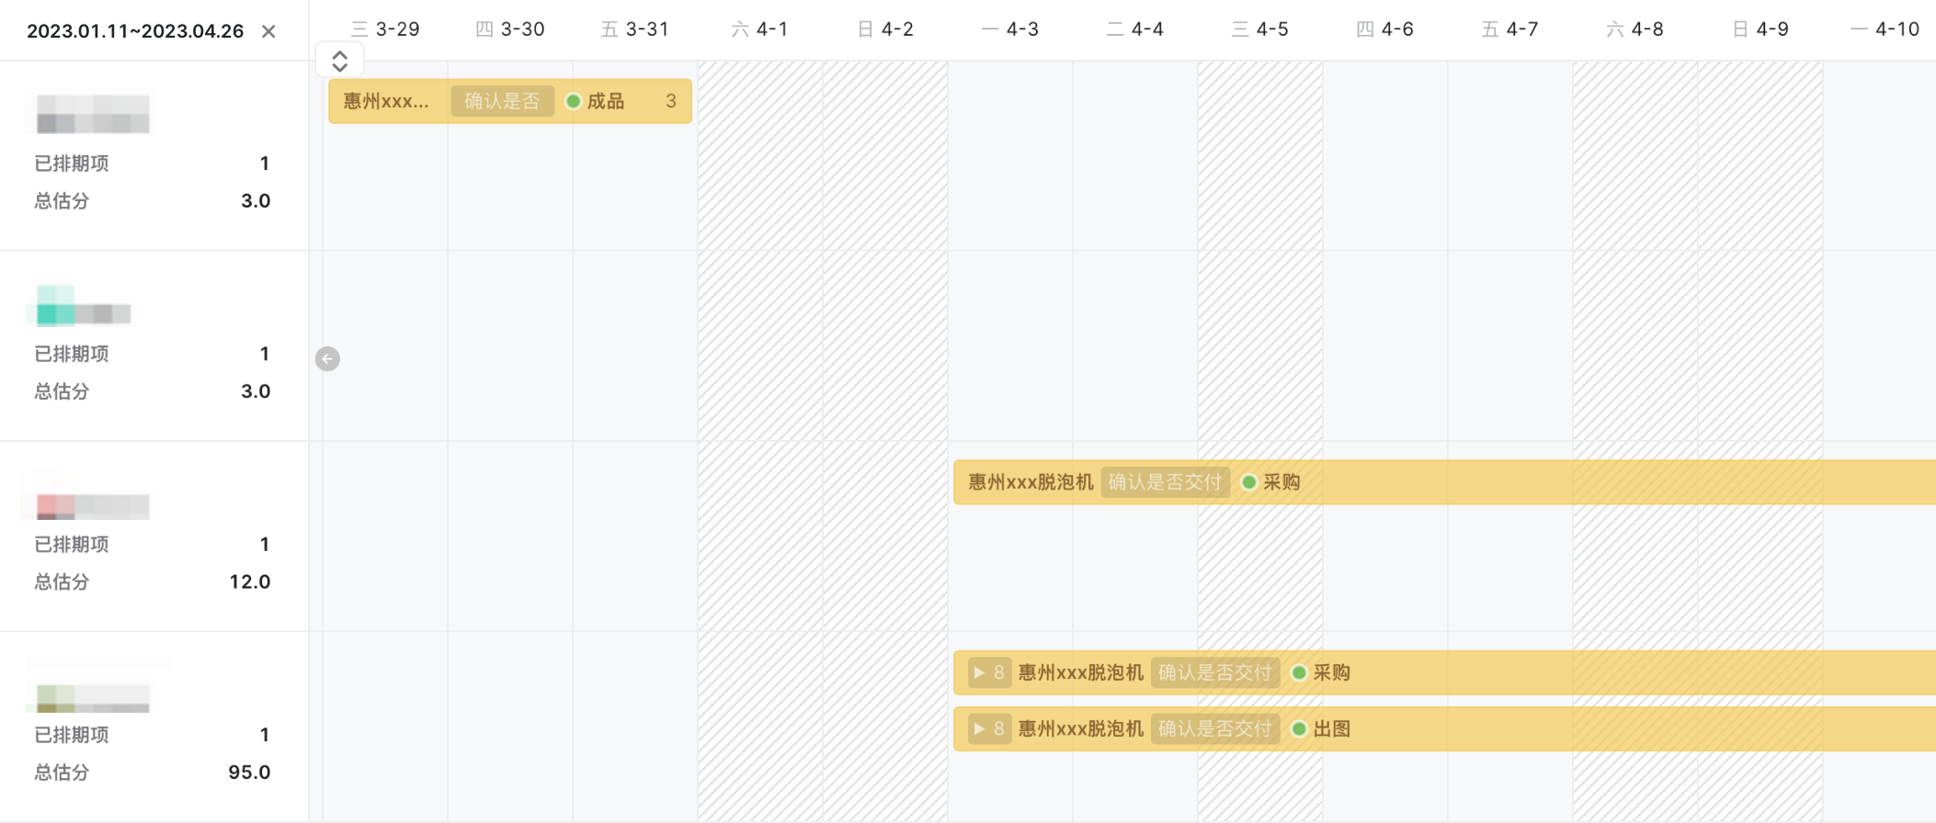Select the 4-3 Monday date column header
This screenshot has height=823, width=1936.
1010,29
